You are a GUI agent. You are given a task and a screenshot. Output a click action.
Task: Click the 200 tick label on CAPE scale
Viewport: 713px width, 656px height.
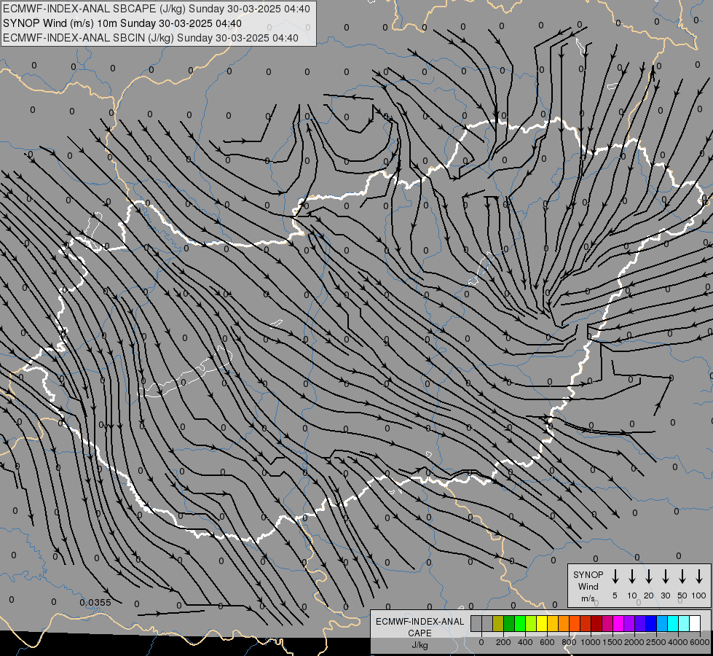(503, 642)
